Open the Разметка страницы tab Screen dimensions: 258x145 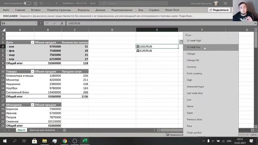tap(59, 10)
